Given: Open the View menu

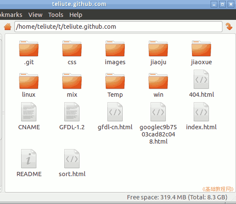Looking at the screenshot, I should pyautogui.click(x=36, y=15).
